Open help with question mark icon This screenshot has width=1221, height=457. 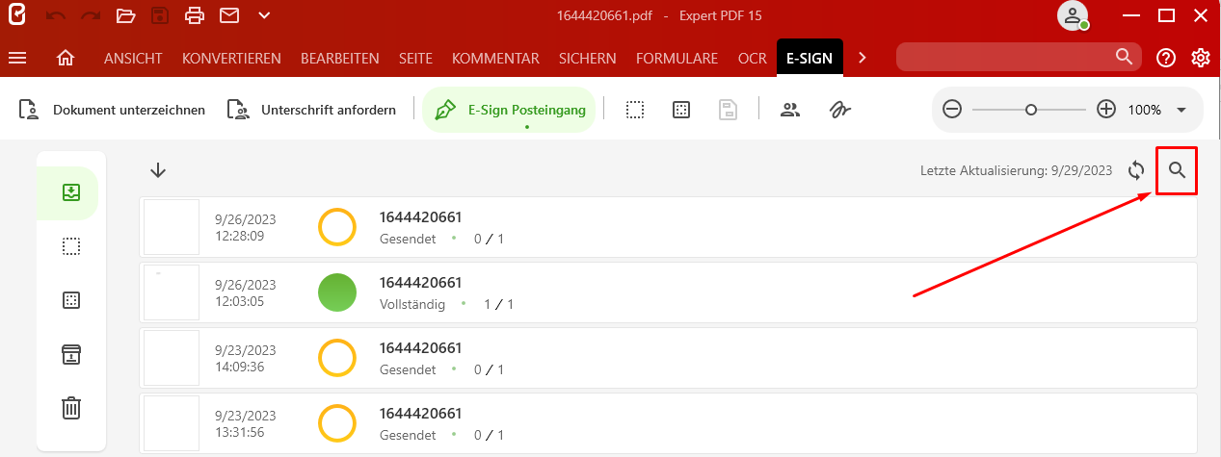click(x=1166, y=58)
